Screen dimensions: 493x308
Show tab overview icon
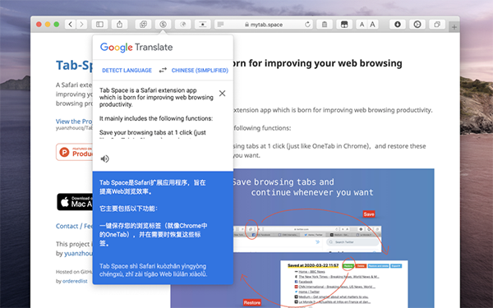coord(437,24)
